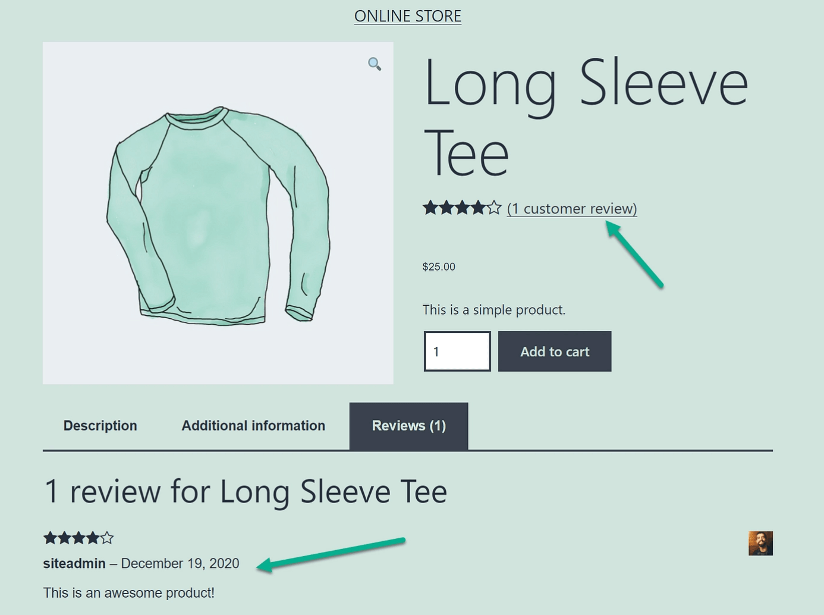Click the "1 review for Long Sleeve Tee" heading
The width and height of the screenshot is (824, 615).
point(246,492)
